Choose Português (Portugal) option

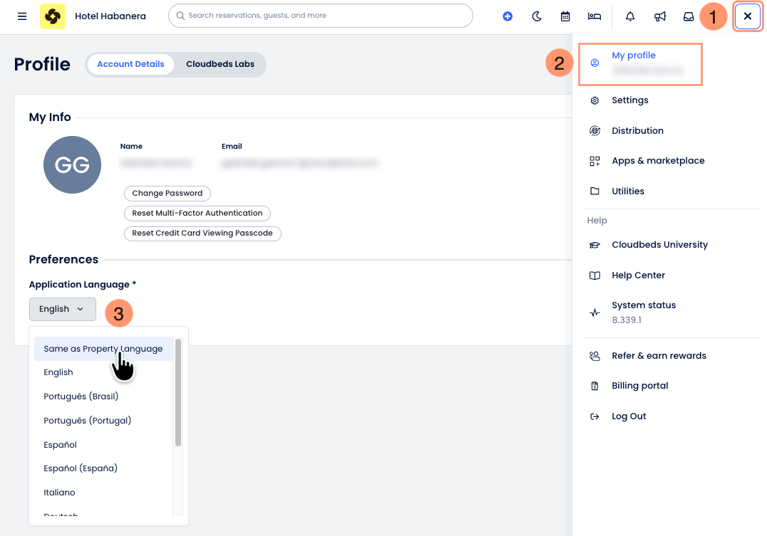pos(103,421)
